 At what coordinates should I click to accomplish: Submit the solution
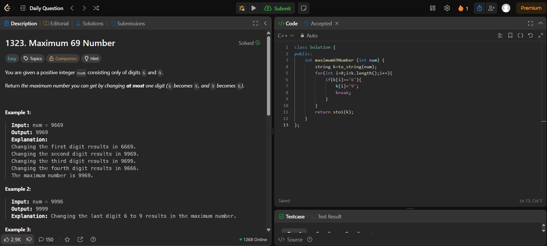tap(278, 8)
